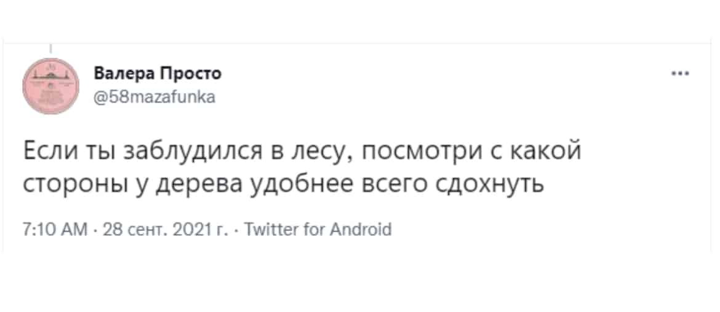Open the Валера Просто profile name

tap(158, 73)
